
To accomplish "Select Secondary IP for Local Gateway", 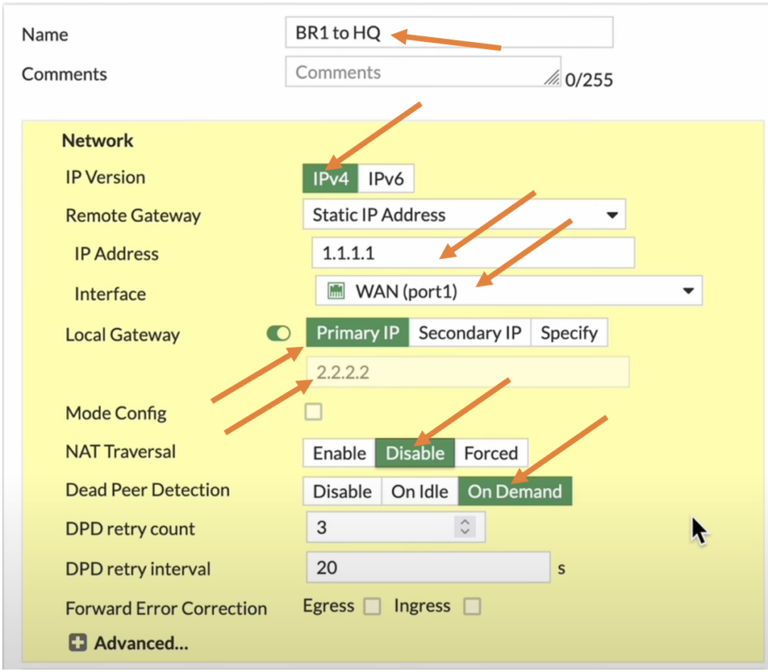I will click(471, 332).
